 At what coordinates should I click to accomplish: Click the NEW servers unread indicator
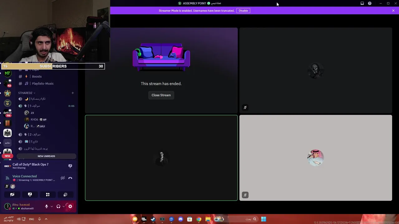[7, 156]
